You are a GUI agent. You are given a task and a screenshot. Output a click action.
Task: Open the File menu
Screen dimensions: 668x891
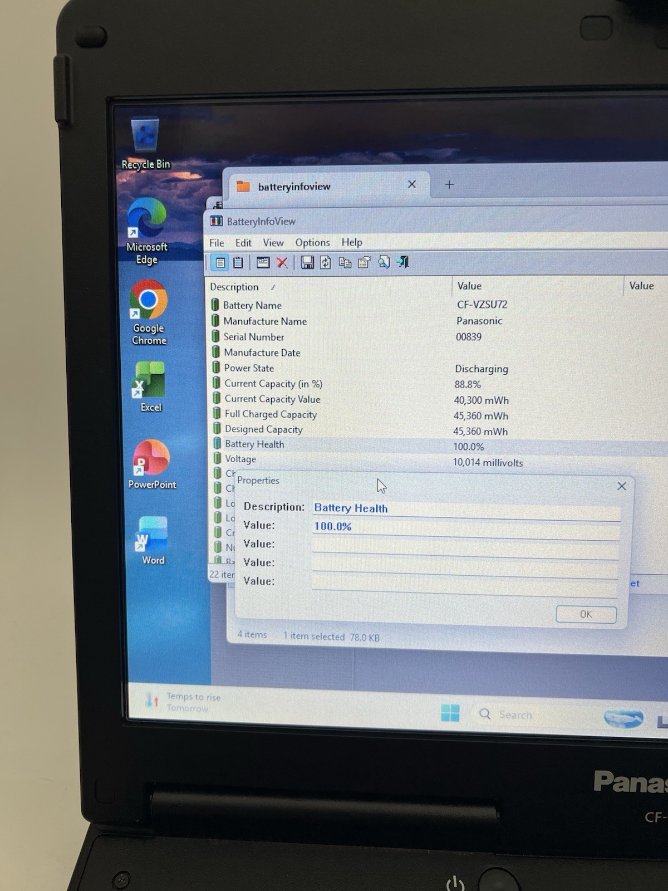217,243
